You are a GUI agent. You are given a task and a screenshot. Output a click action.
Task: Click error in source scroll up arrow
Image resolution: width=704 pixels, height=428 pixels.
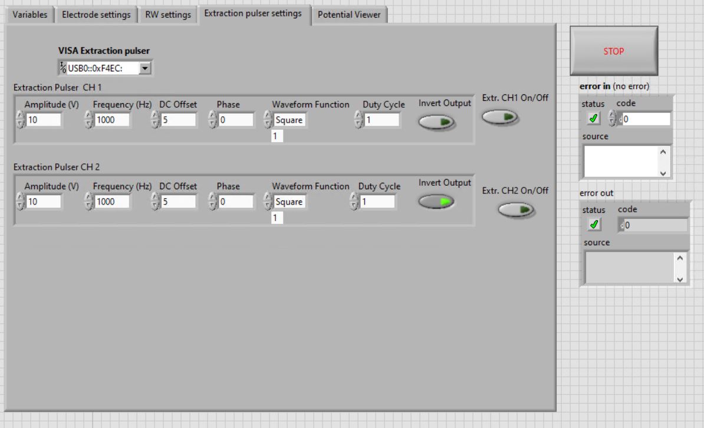tap(663, 152)
